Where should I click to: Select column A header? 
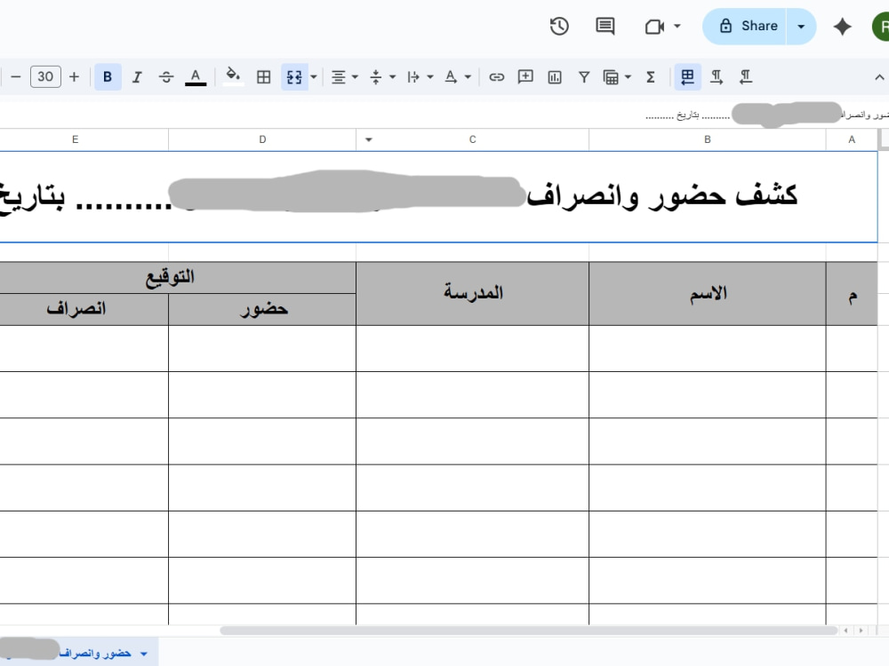coord(852,139)
